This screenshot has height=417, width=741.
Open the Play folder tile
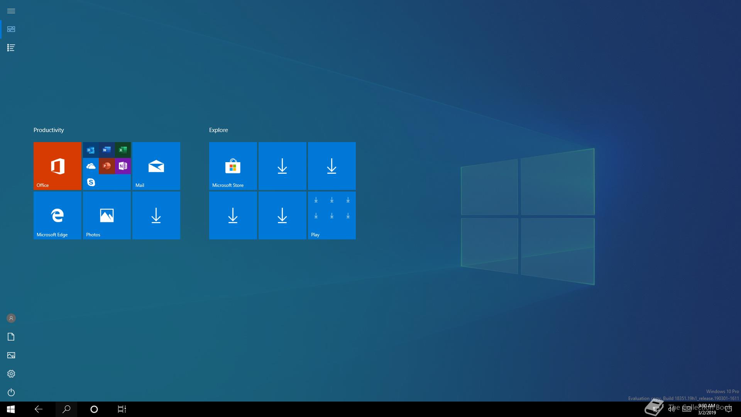point(332,215)
